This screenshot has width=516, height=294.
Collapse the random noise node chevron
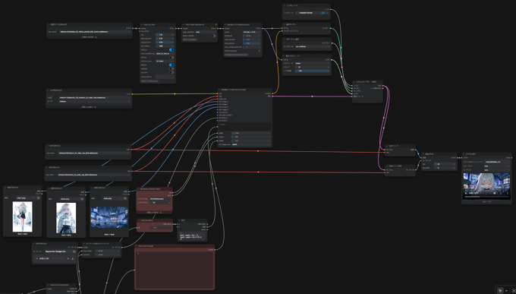(x=285, y=6)
